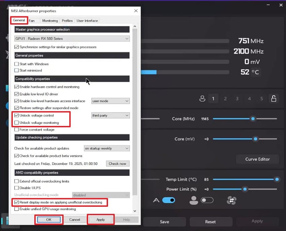Click the Core (MHz) slider handle

(253, 119)
